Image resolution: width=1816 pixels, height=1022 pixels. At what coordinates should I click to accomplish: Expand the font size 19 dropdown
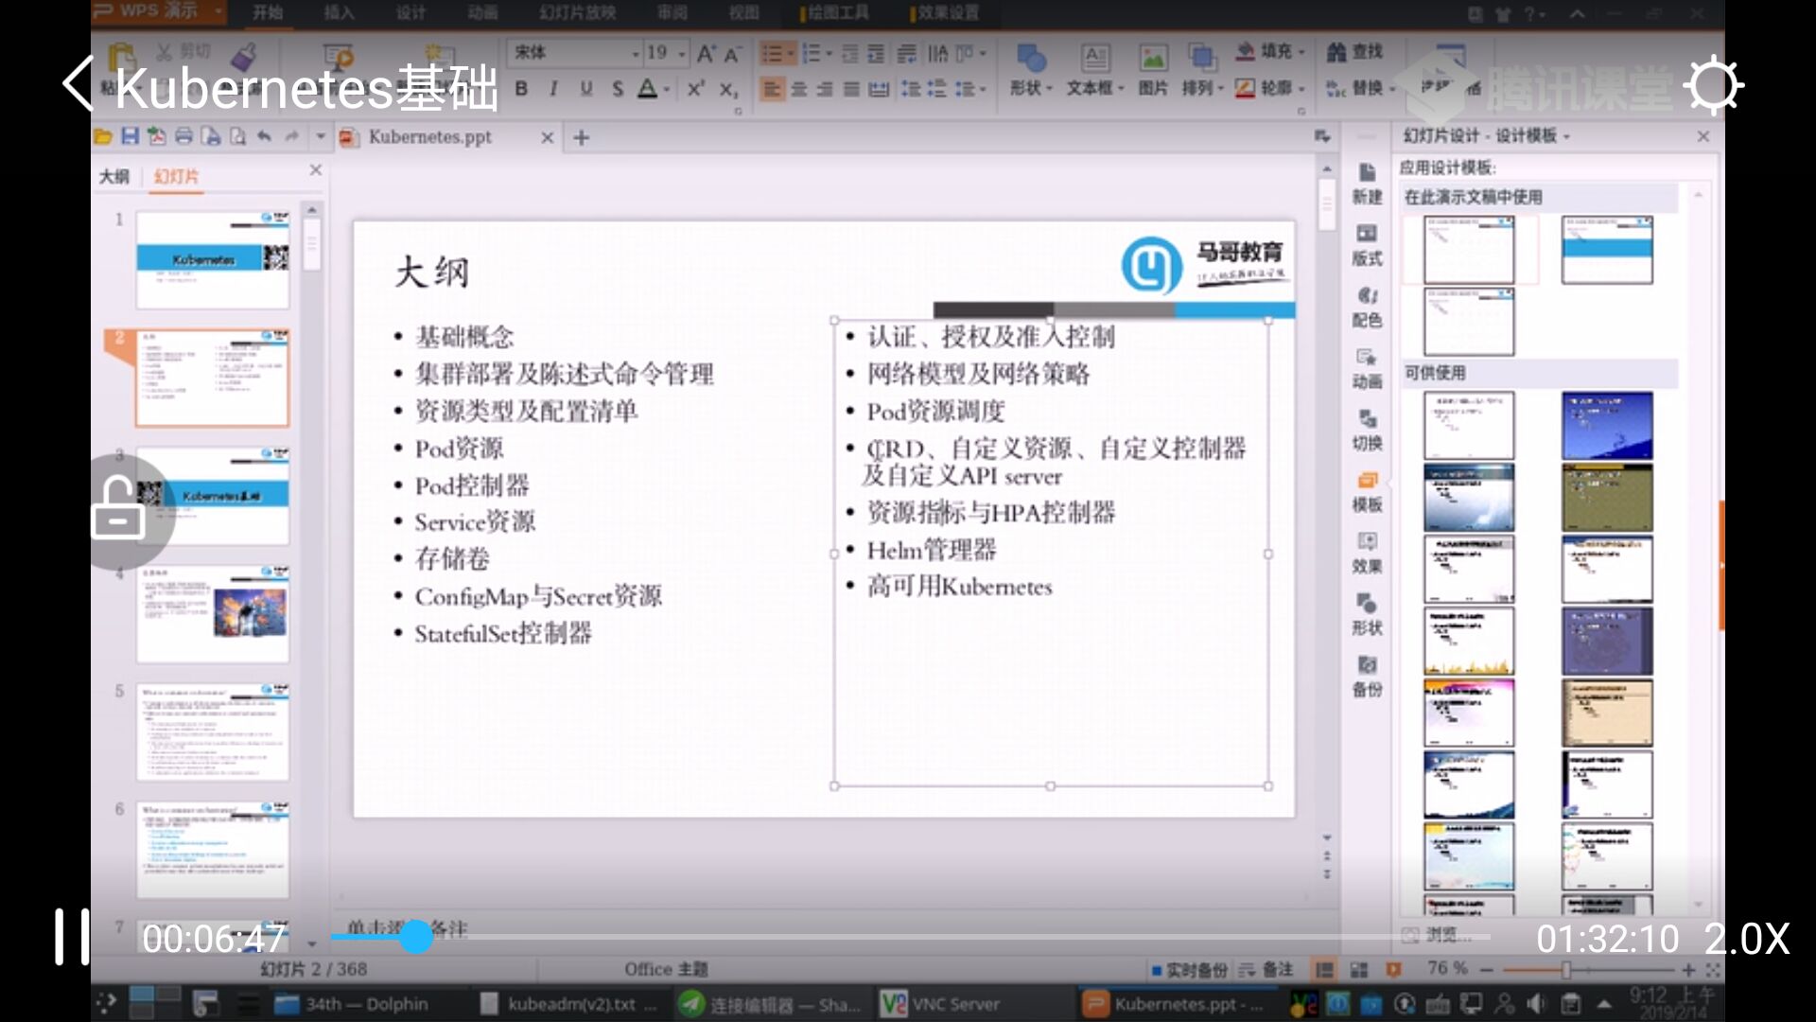coord(682,54)
